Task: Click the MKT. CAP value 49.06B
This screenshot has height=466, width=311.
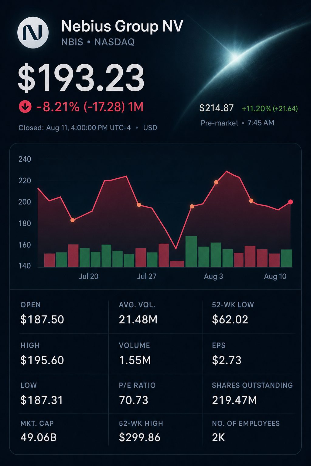Action: point(39,437)
